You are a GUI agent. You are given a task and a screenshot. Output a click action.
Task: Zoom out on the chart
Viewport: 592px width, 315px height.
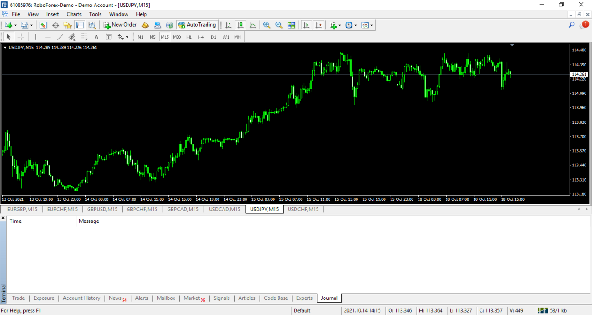tap(279, 25)
